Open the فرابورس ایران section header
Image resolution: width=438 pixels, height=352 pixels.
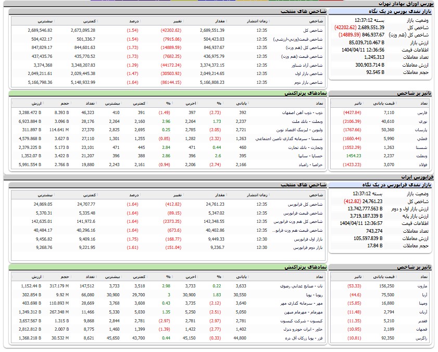(418, 177)
